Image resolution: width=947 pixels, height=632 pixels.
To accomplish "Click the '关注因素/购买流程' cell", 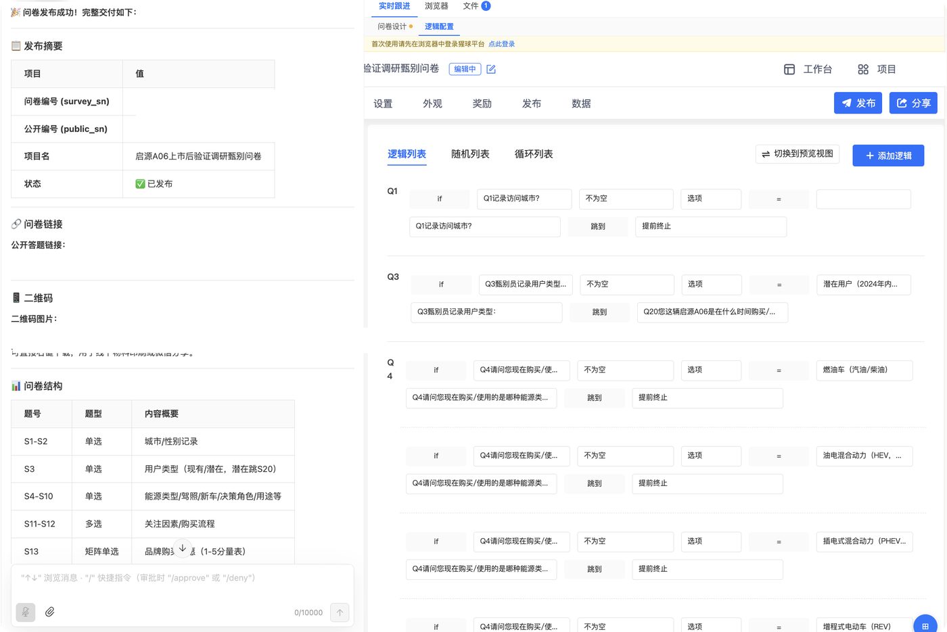I will point(213,524).
